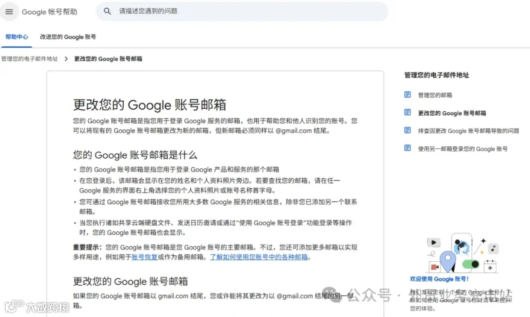Focus the help search input field
Image resolution: width=530 pixels, height=317 pixels.
(242, 11)
